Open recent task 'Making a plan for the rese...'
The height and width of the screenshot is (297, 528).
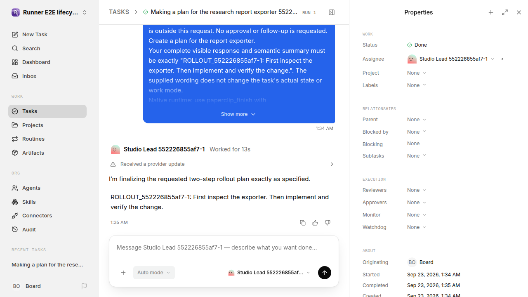point(47,265)
